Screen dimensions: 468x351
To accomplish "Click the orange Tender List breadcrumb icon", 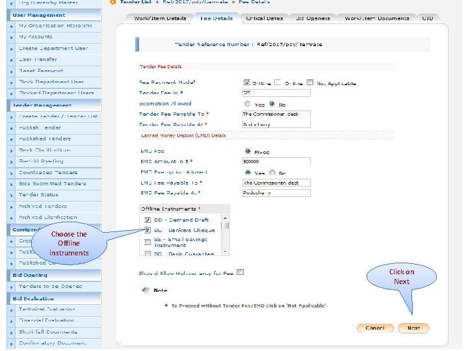I will [113, 2].
